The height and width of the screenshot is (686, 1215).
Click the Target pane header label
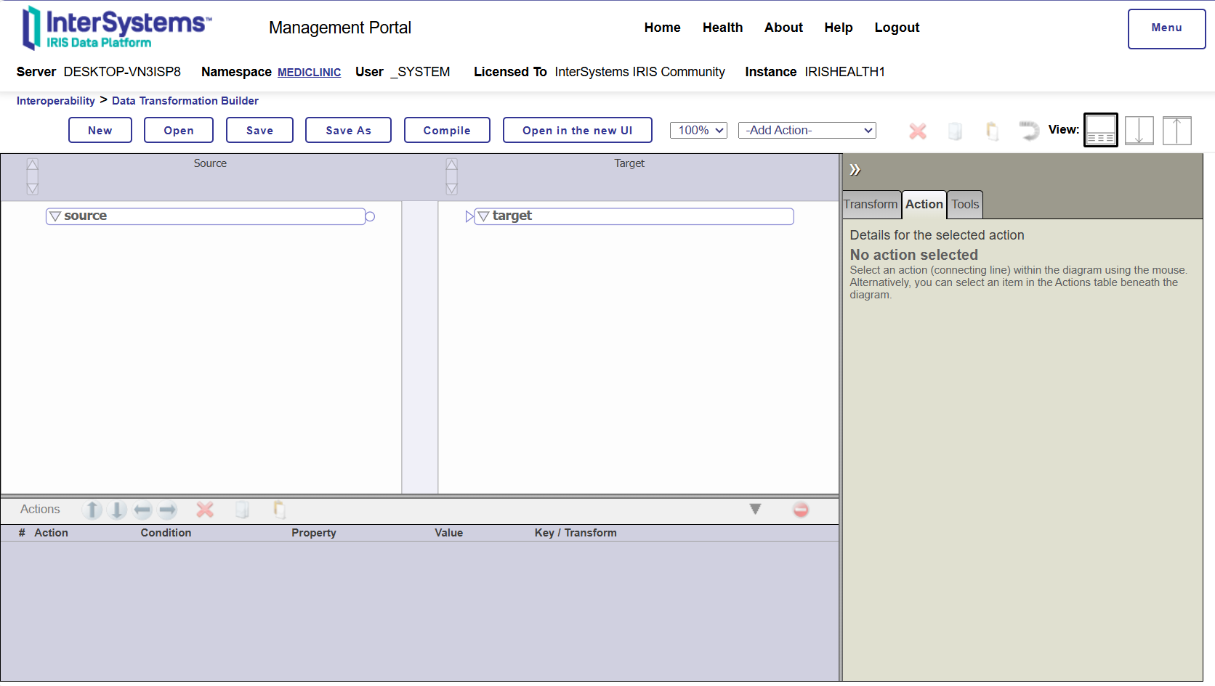pyautogui.click(x=629, y=163)
